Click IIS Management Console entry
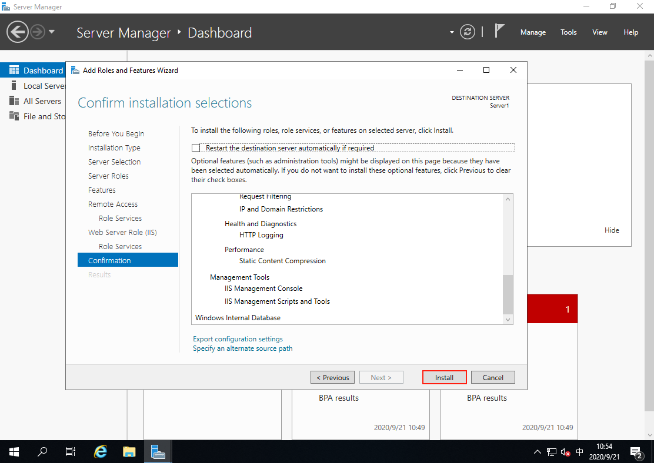The height and width of the screenshot is (463, 654). [x=263, y=288]
